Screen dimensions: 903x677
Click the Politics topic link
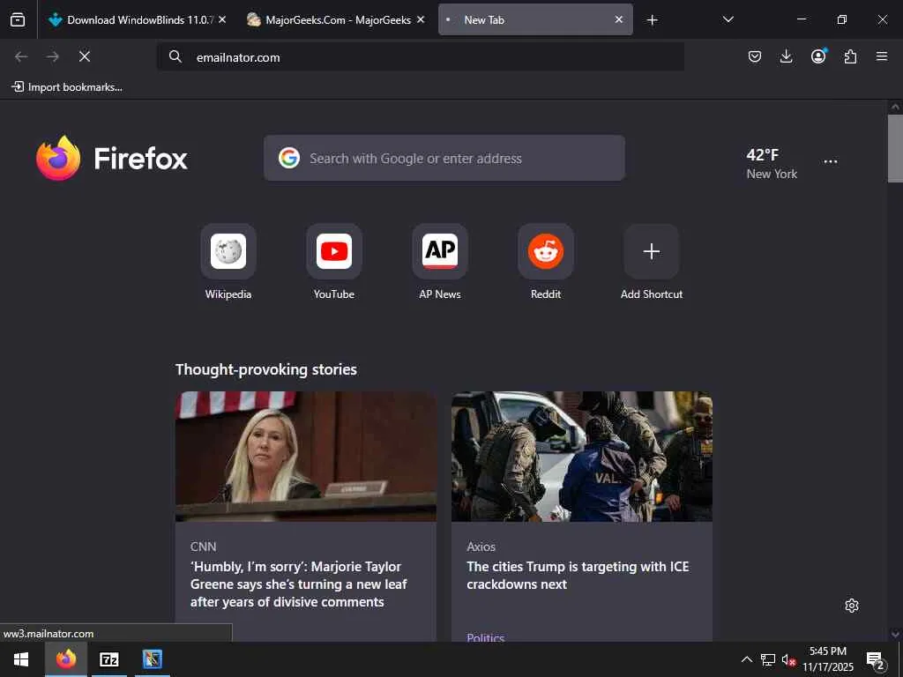pos(486,637)
